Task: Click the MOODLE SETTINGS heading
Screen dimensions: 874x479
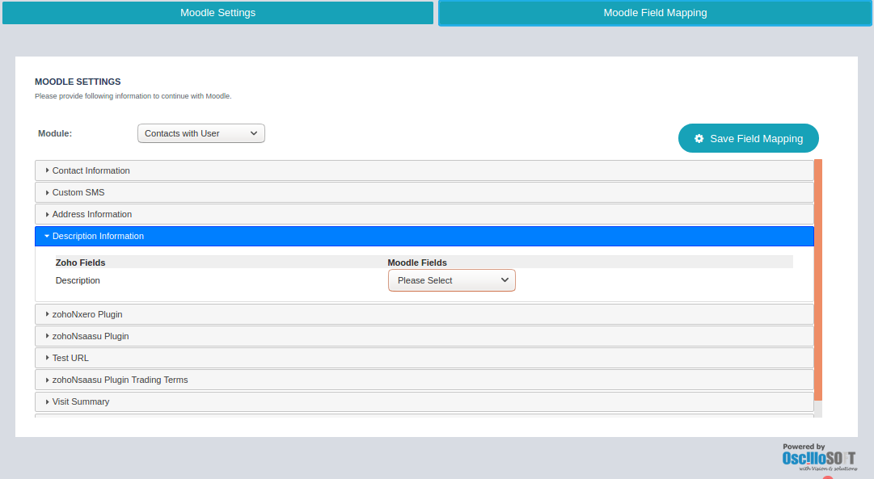Action: coord(78,82)
